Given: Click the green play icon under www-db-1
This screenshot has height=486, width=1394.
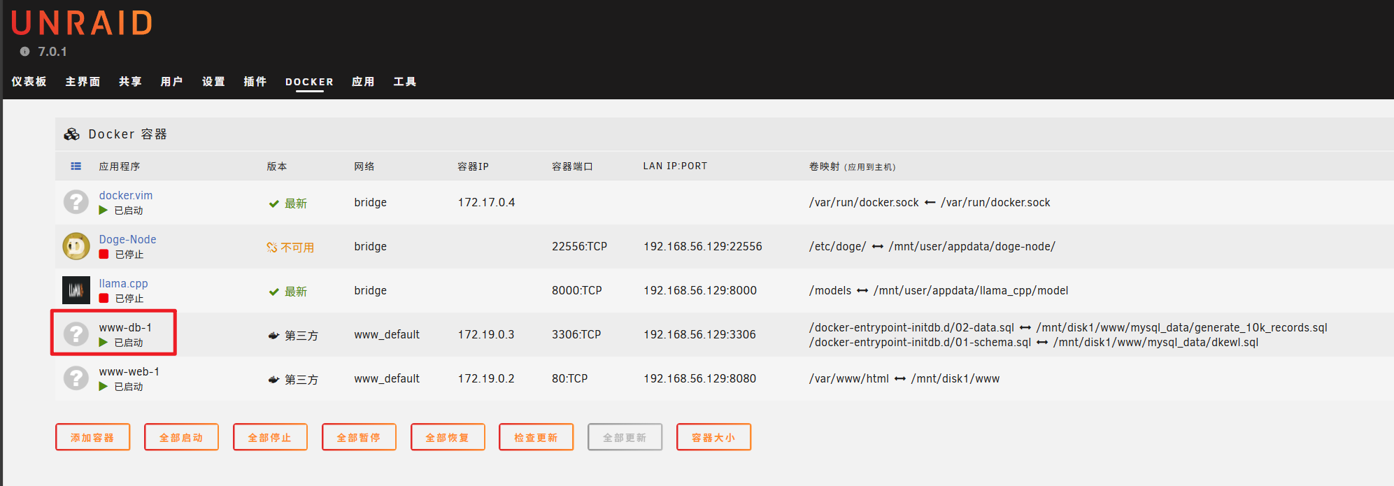Looking at the screenshot, I should pyautogui.click(x=104, y=343).
